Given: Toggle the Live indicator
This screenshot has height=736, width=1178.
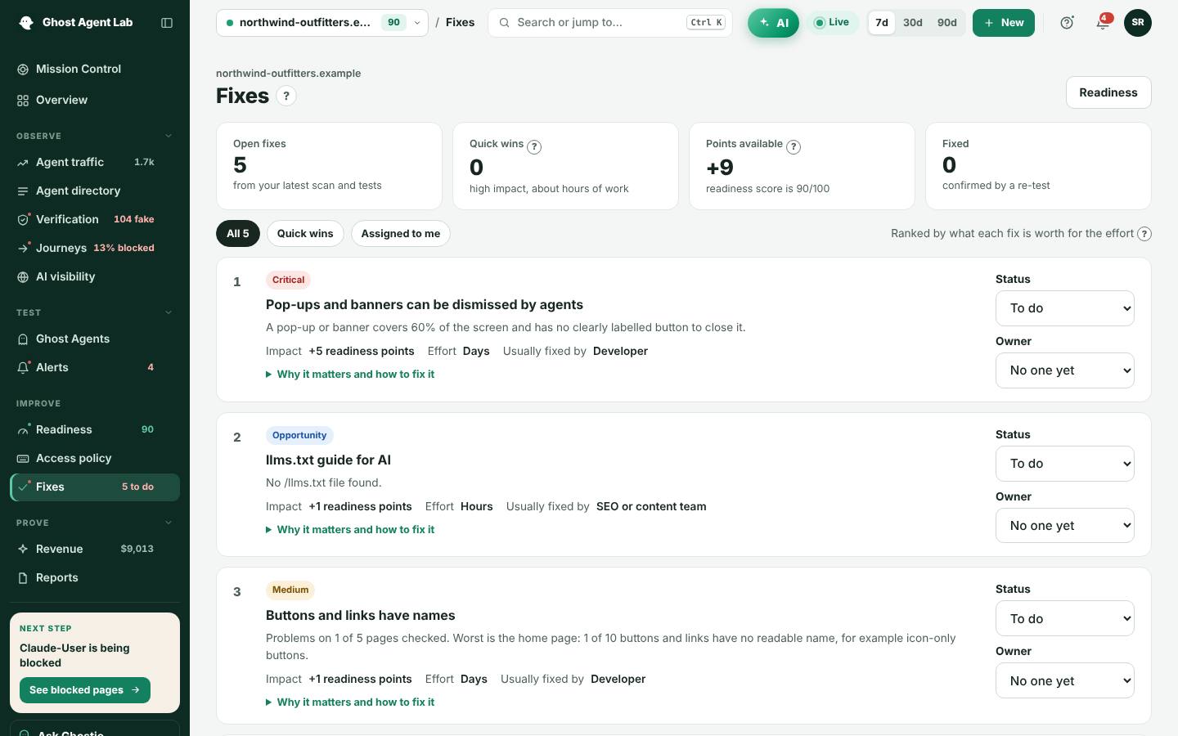Looking at the screenshot, I should click(x=832, y=23).
